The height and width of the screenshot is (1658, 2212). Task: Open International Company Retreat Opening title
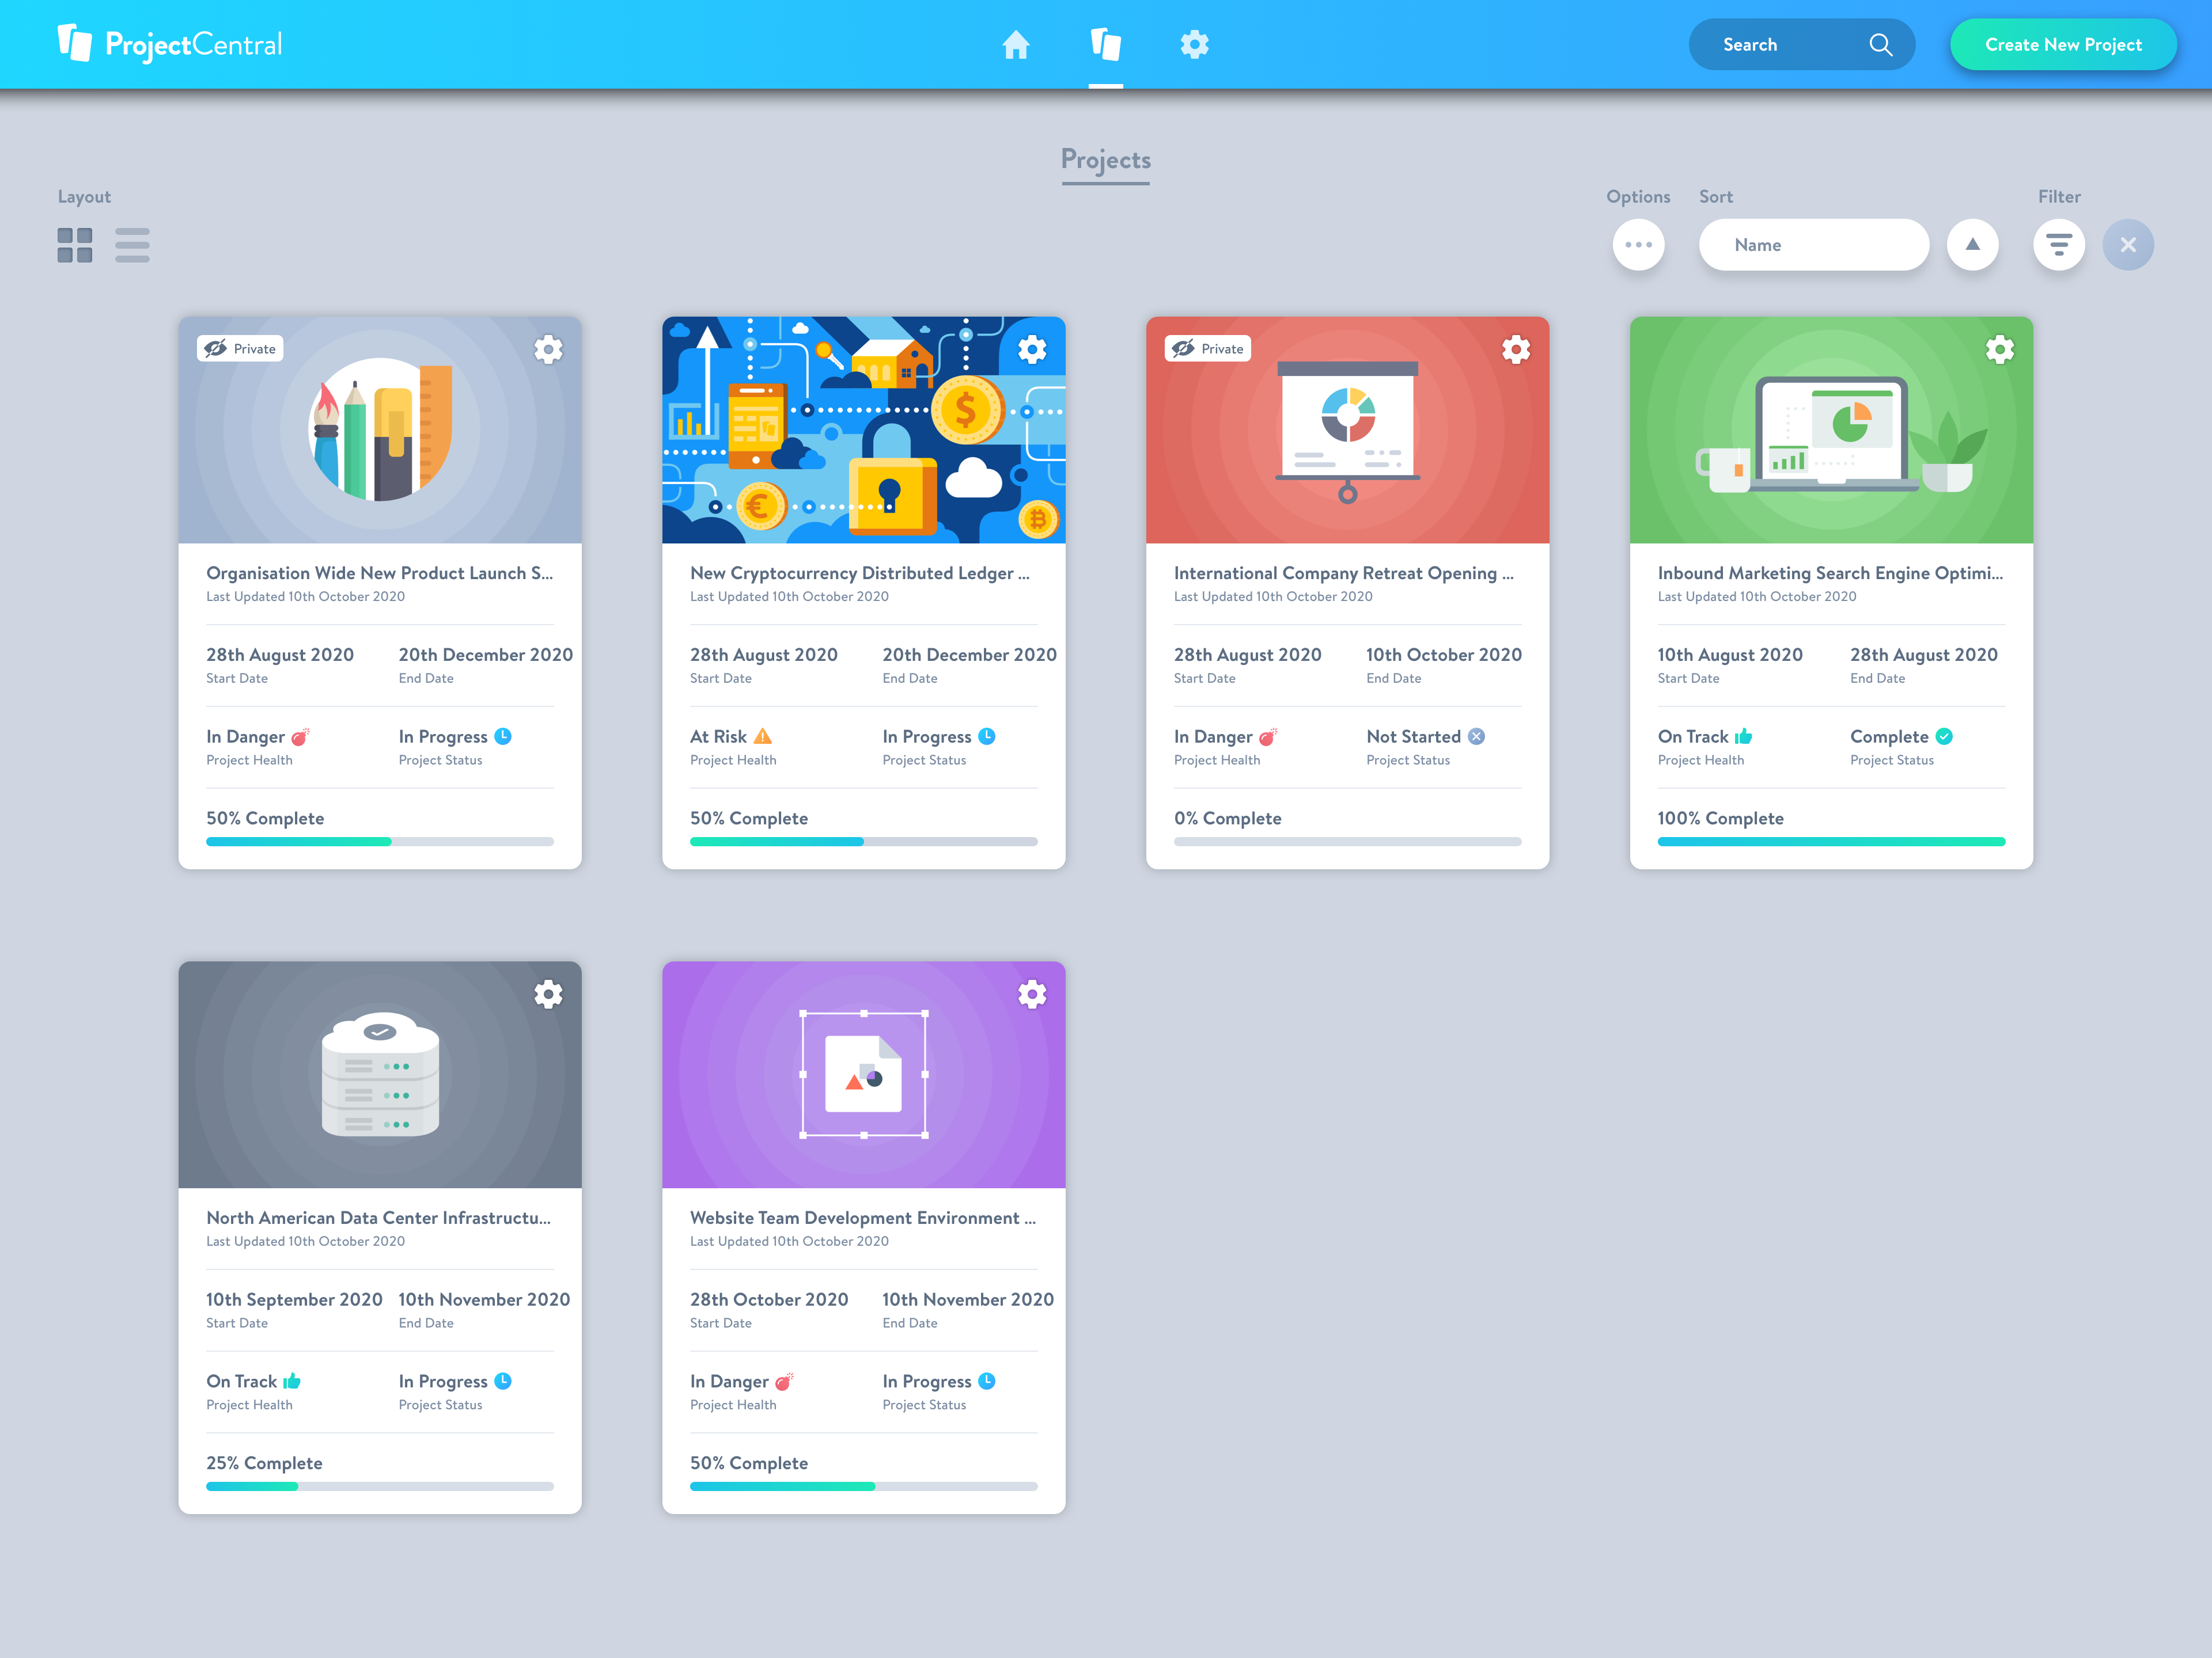[x=1344, y=573]
